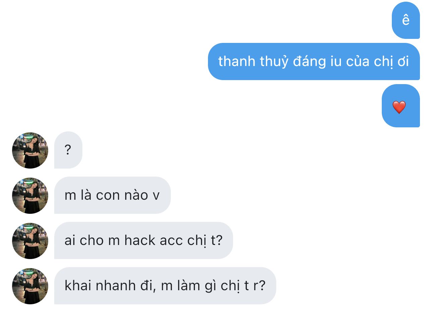The height and width of the screenshot is (311, 432).
Task: Click the received "?" message bubble
Action: tap(68, 150)
